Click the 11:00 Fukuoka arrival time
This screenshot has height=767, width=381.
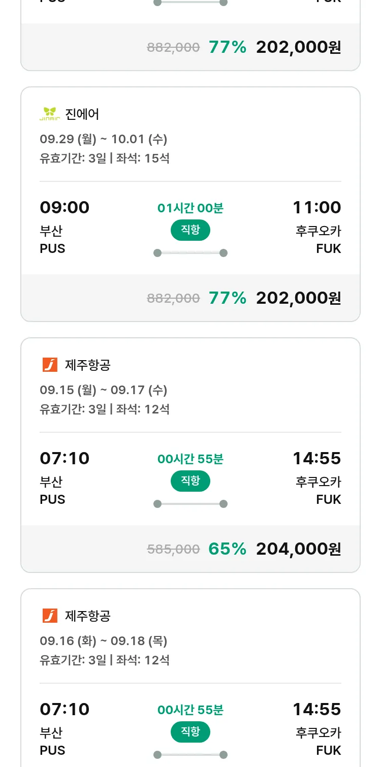[316, 208]
